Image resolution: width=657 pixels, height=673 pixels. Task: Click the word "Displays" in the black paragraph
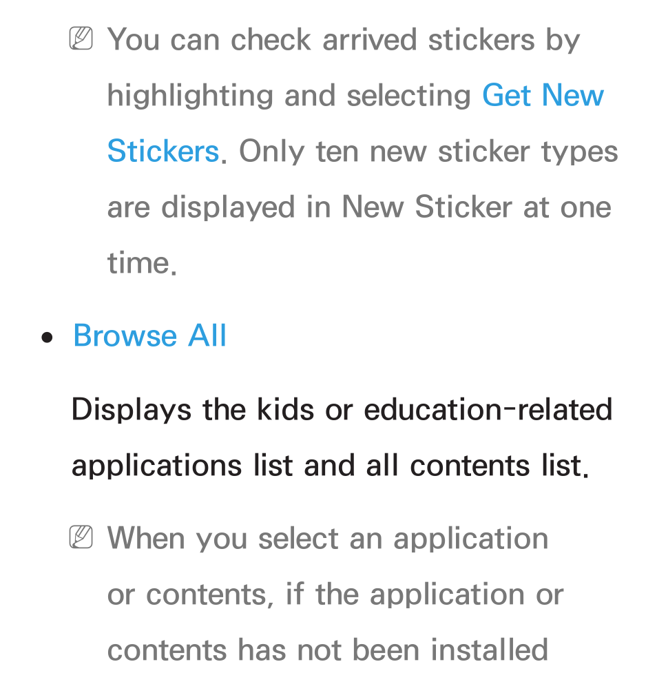pos(132,410)
